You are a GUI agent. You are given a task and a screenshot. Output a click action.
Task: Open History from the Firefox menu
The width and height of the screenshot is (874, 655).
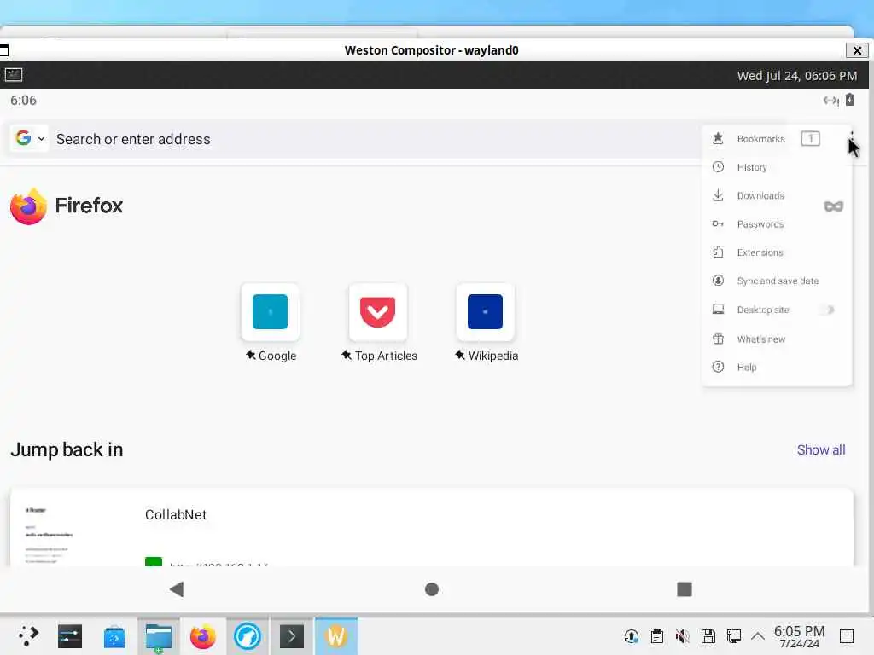click(x=751, y=167)
